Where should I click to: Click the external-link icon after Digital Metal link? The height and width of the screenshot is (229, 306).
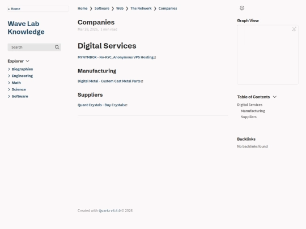click(x=142, y=81)
